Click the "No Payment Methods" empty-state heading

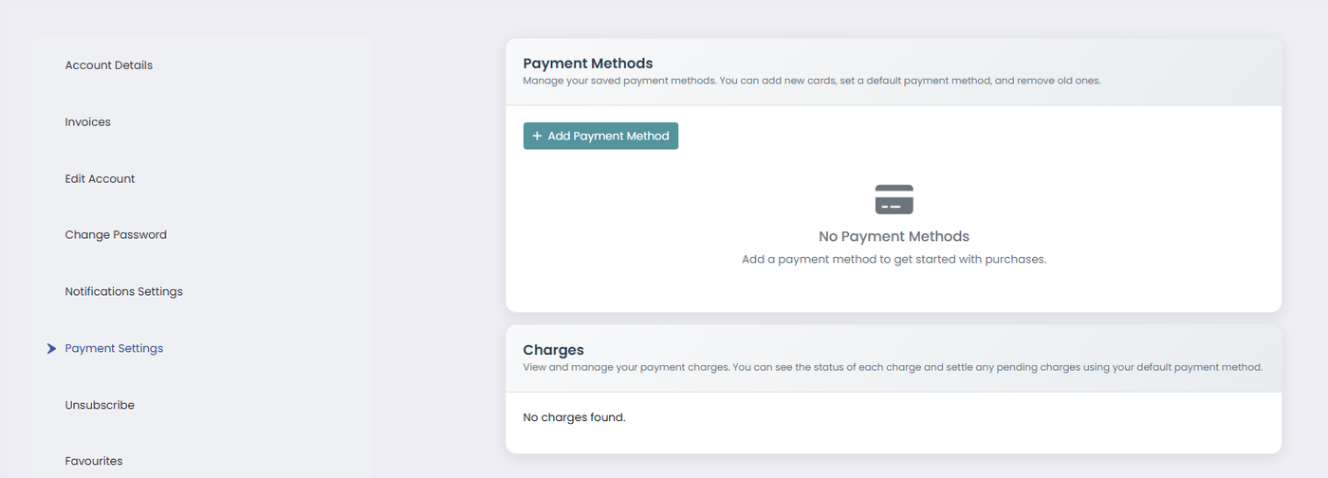click(x=894, y=236)
